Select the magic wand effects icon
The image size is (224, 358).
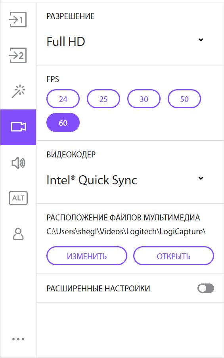coord(18,91)
